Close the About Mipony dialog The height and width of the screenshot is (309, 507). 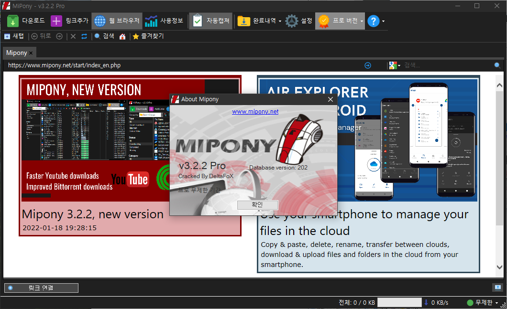[330, 99]
